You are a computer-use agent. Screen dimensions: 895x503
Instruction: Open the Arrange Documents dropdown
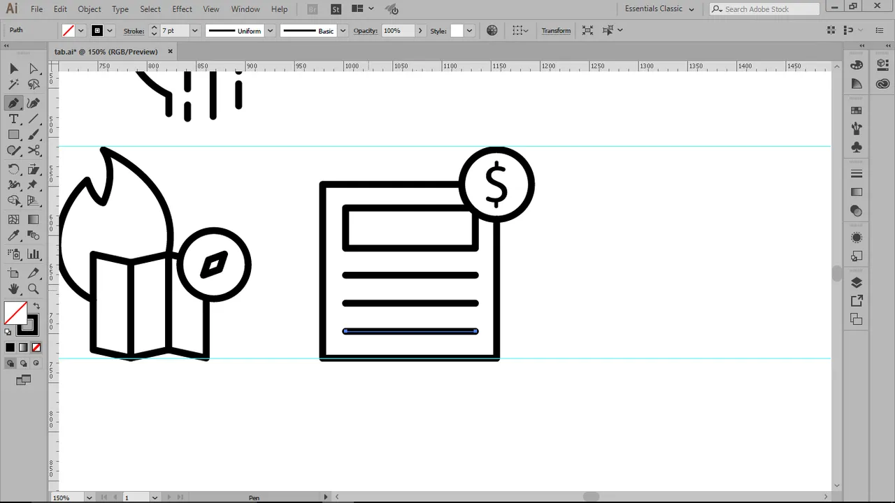pos(362,9)
